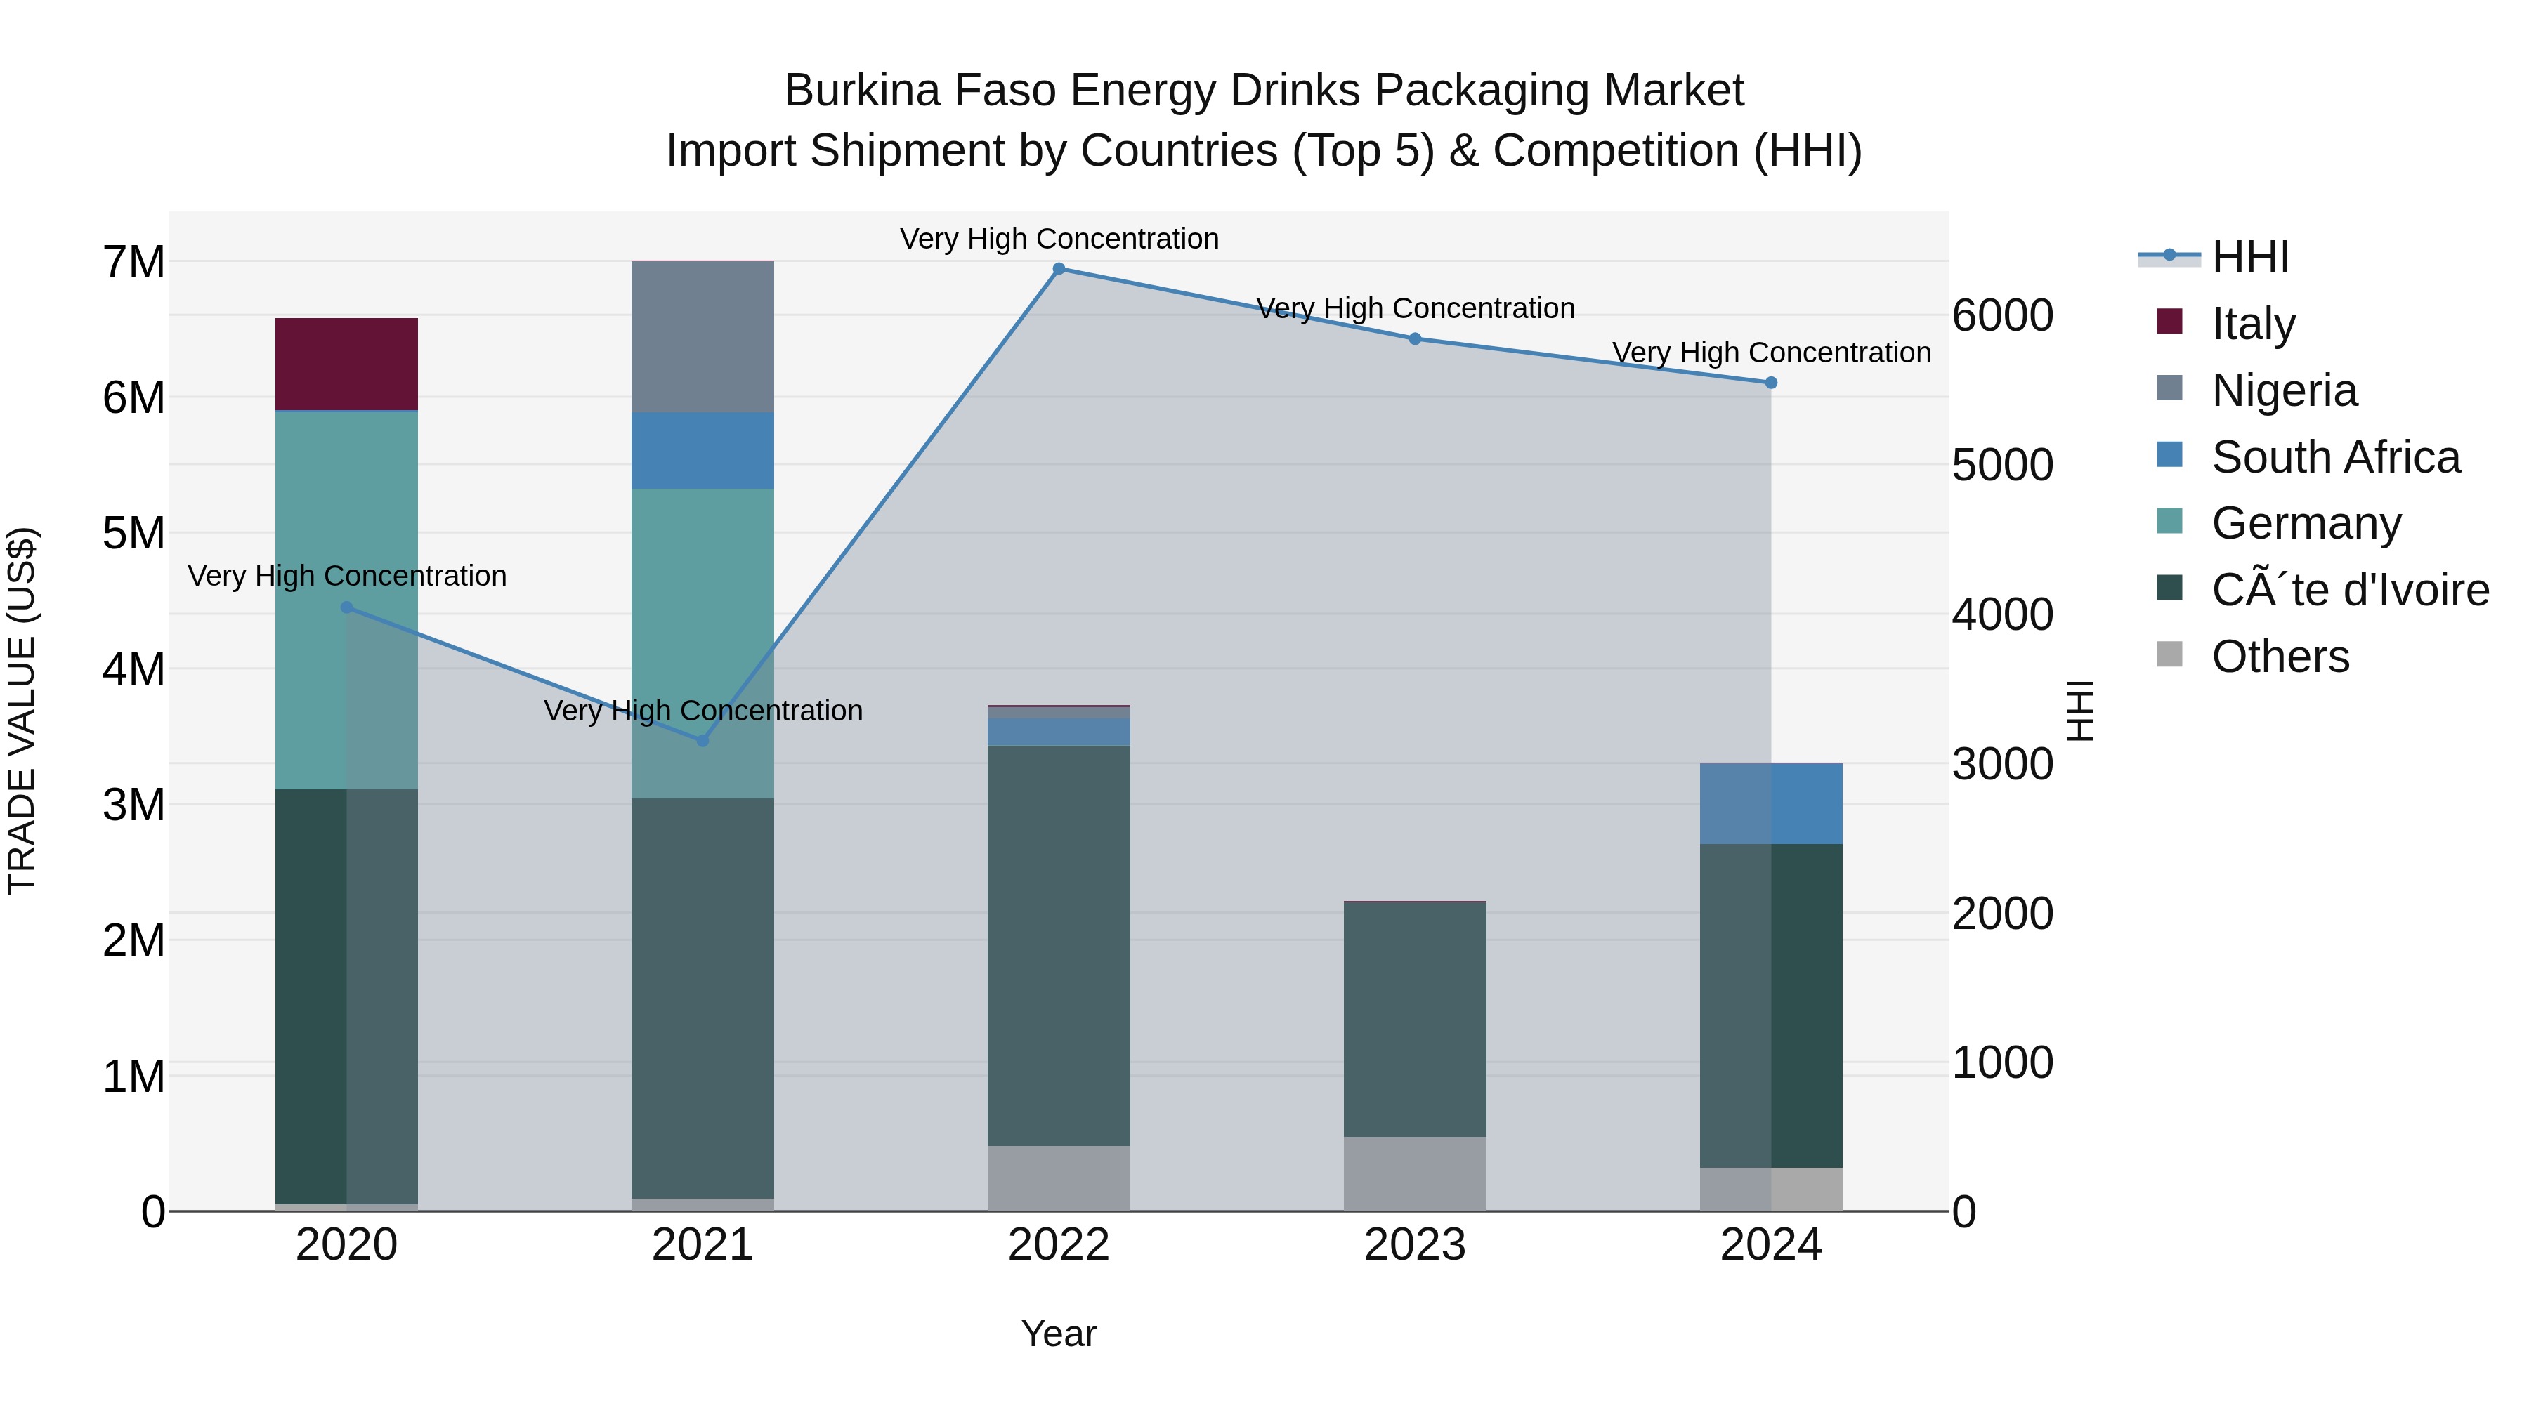Toggle the HHI legend entry

[2214, 257]
